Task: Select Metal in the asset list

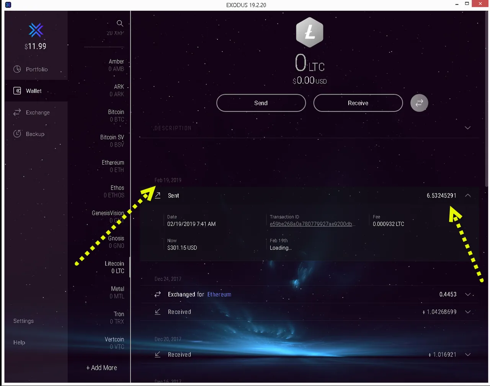Action: pos(117,292)
